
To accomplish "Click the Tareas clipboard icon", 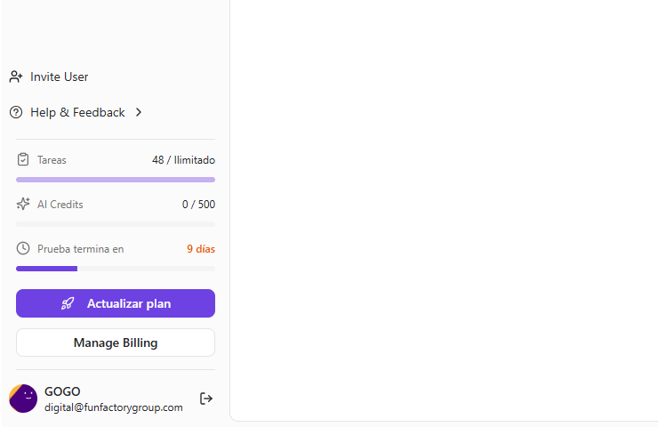I will [23, 160].
